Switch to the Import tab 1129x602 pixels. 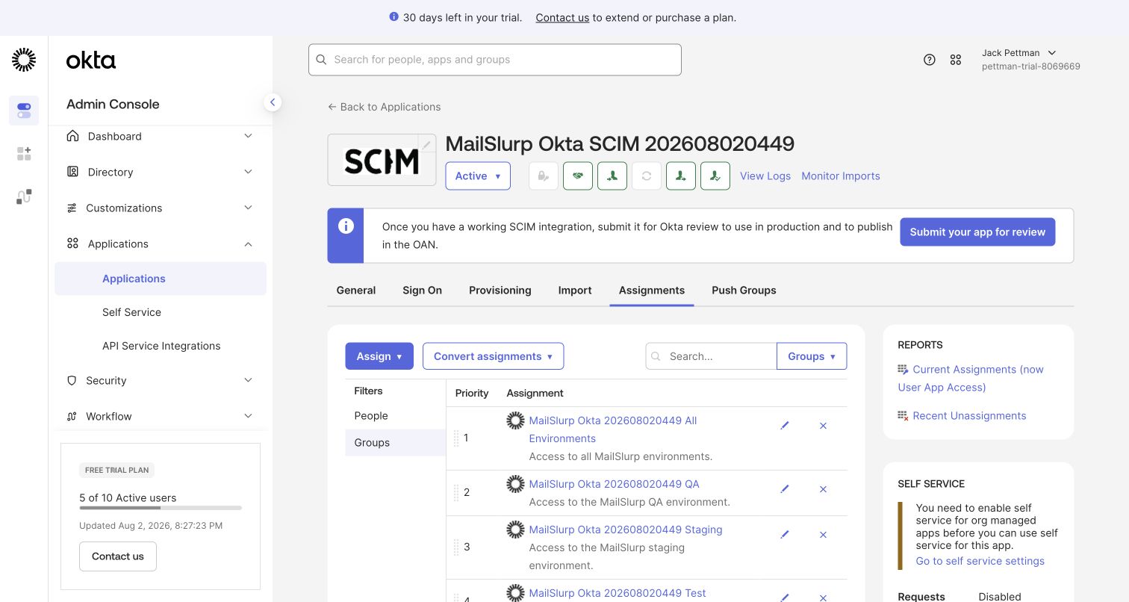(x=575, y=290)
